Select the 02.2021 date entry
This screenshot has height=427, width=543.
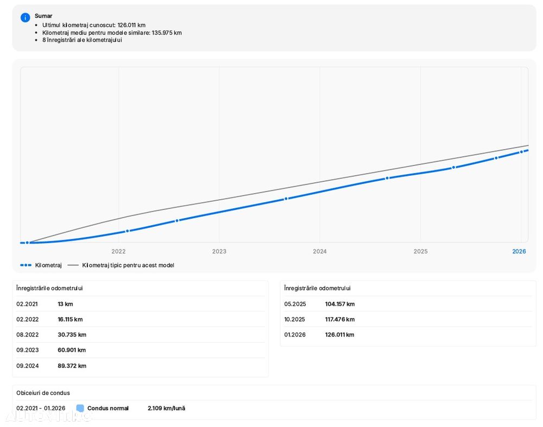pyautogui.click(x=27, y=304)
